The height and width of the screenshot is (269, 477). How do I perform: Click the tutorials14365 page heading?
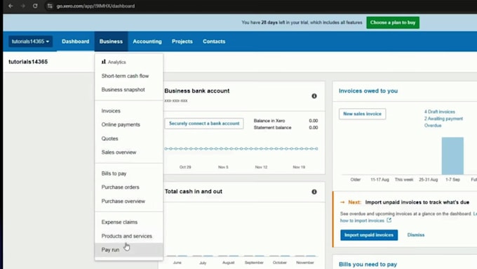tap(28, 62)
